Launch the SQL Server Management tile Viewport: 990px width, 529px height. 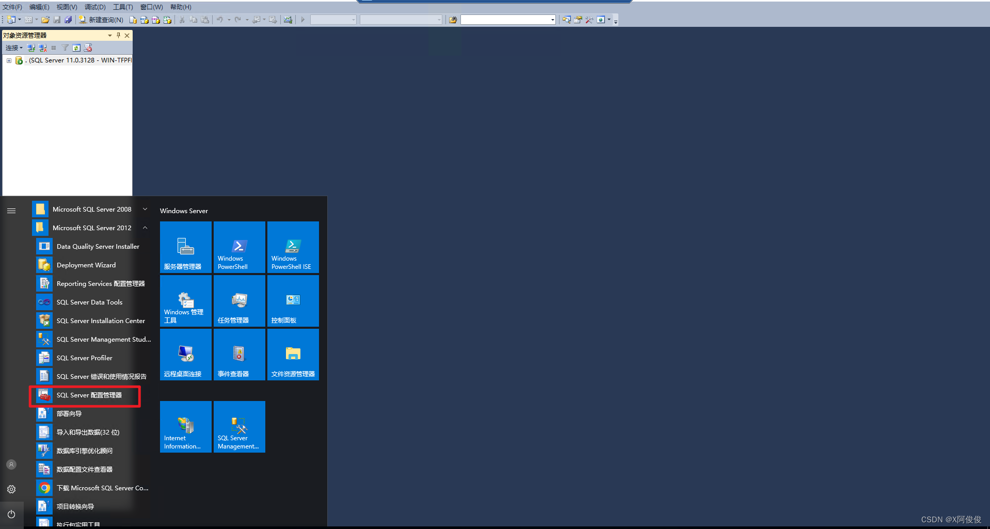click(239, 427)
